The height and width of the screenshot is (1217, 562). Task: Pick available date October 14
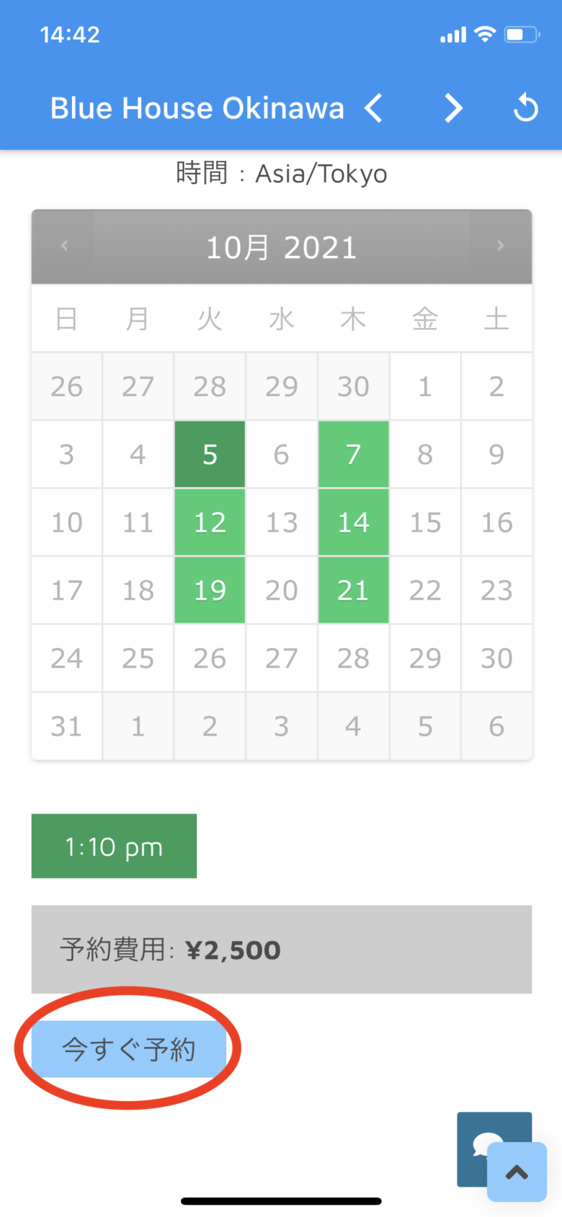coord(353,522)
